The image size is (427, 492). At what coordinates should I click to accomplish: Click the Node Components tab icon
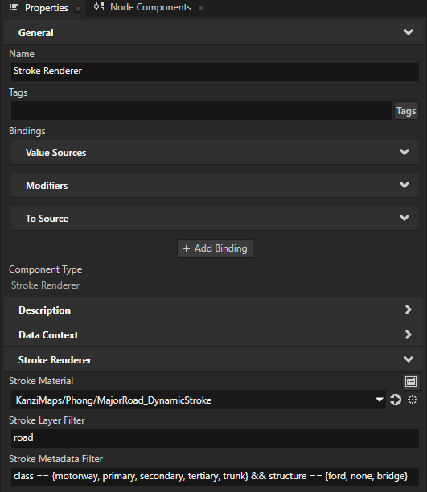coord(99,7)
